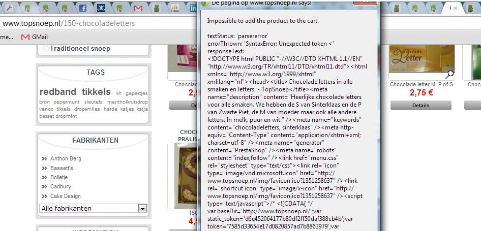The width and height of the screenshot is (481, 231).
Task: Click the Details button under Chocolade letter M, P of S
Action: (420, 106)
